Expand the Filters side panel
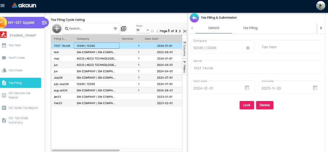The height and width of the screenshot is (152, 328). click(x=184, y=67)
